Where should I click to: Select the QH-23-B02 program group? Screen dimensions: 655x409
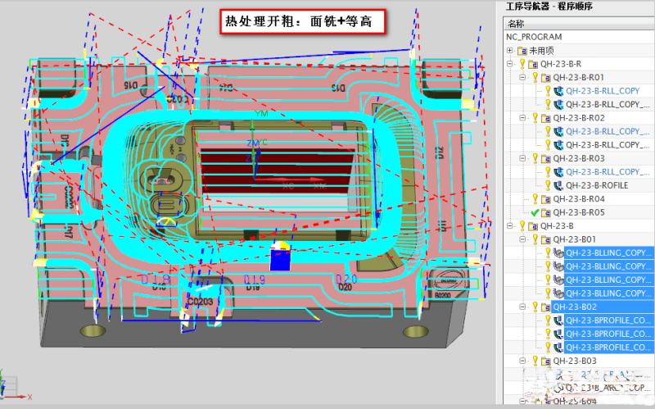point(575,307)
